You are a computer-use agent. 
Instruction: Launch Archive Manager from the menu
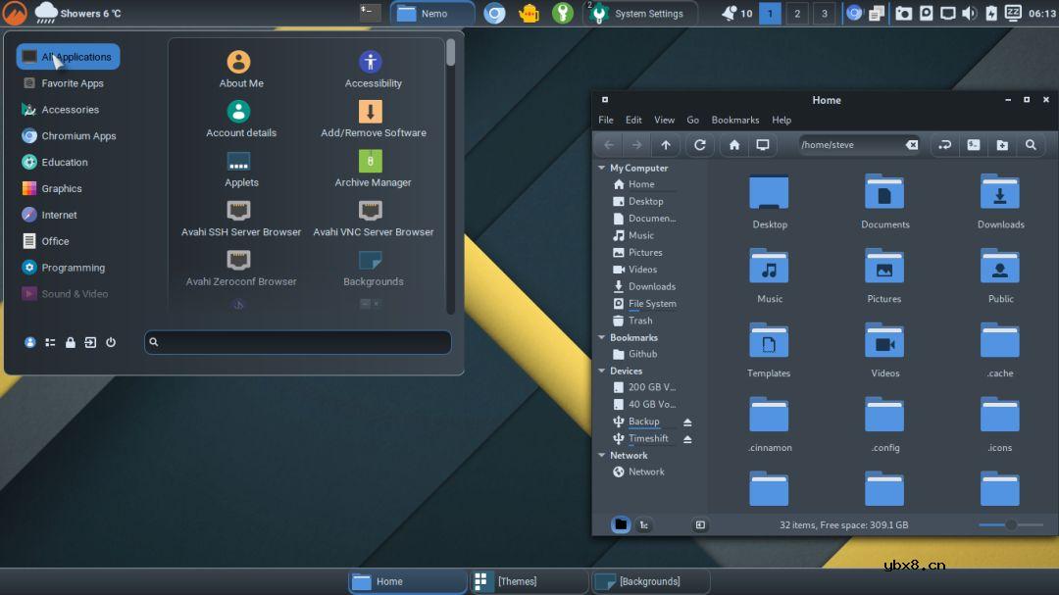(x=372, y=165)
